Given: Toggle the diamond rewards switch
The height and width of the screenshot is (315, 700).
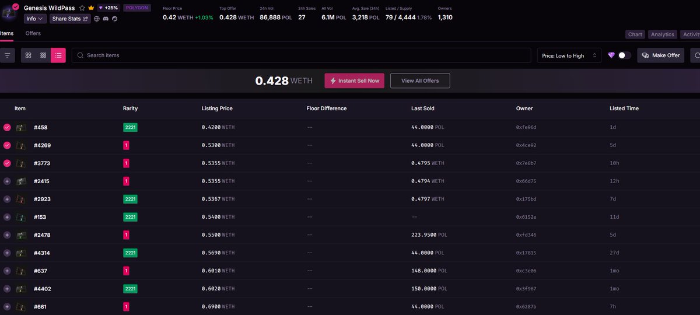Looking at the screenshot, I should tap(625, 55).
